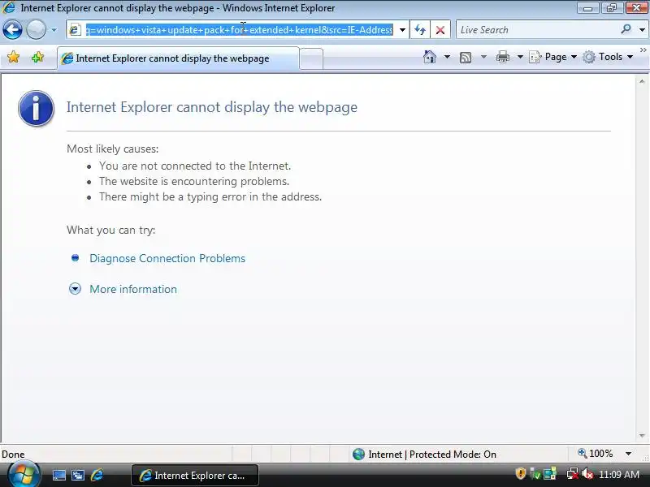The height and width of the screenshot is (487, 650).
Task: Open search provider options dropdown
Action: point(642,30)
